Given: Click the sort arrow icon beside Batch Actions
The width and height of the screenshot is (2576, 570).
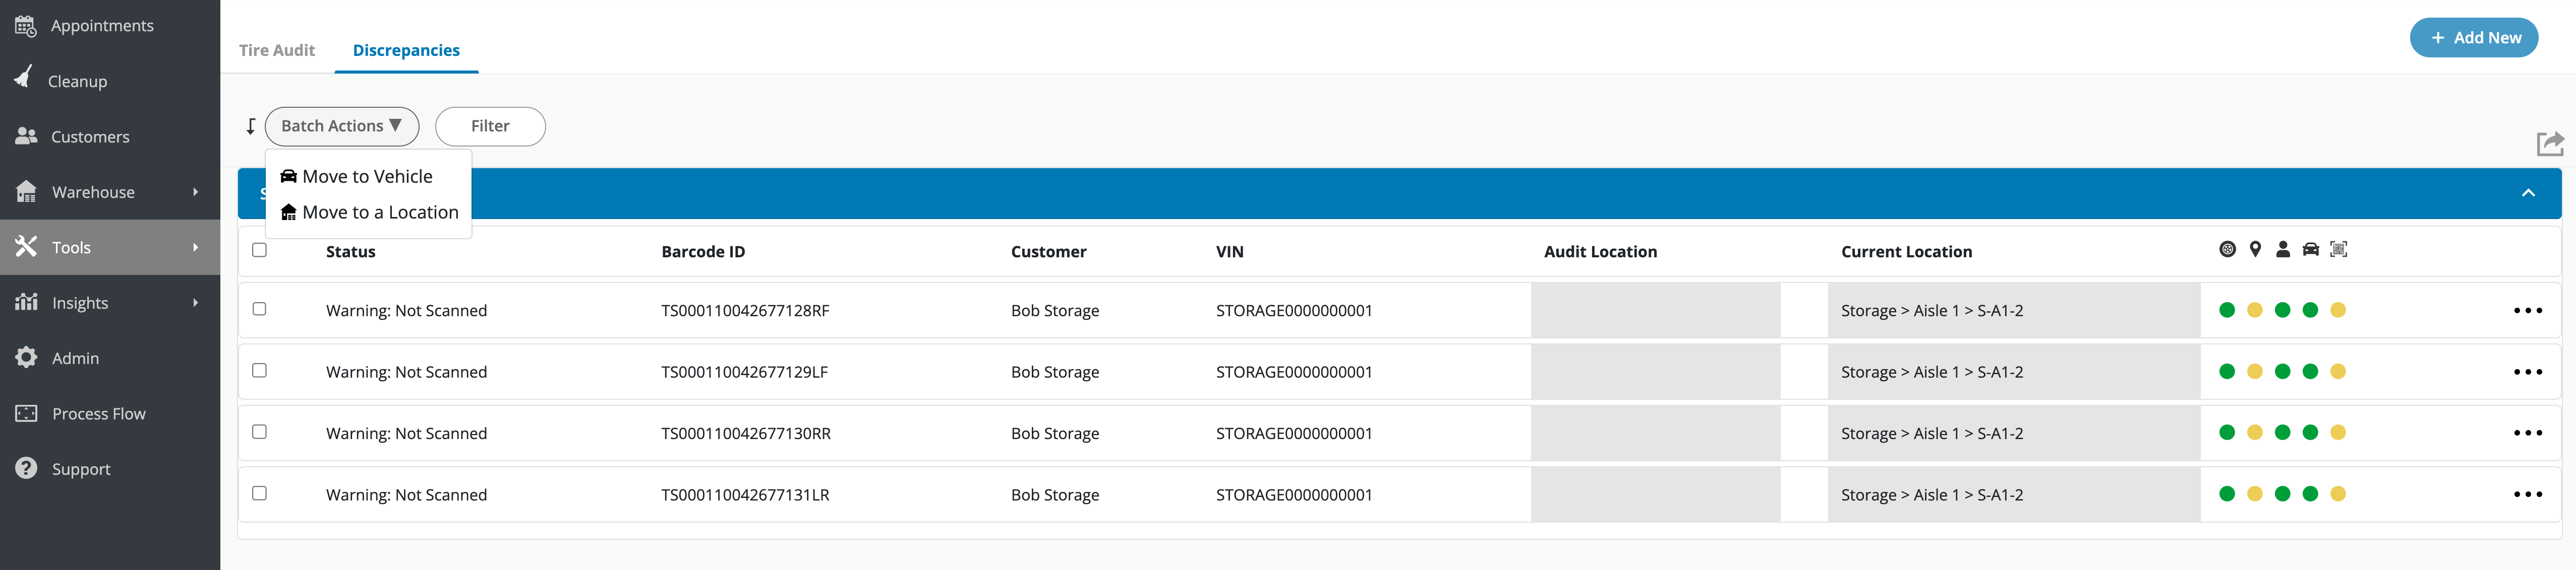Looking at the screenshot, I should coord(251,127).
